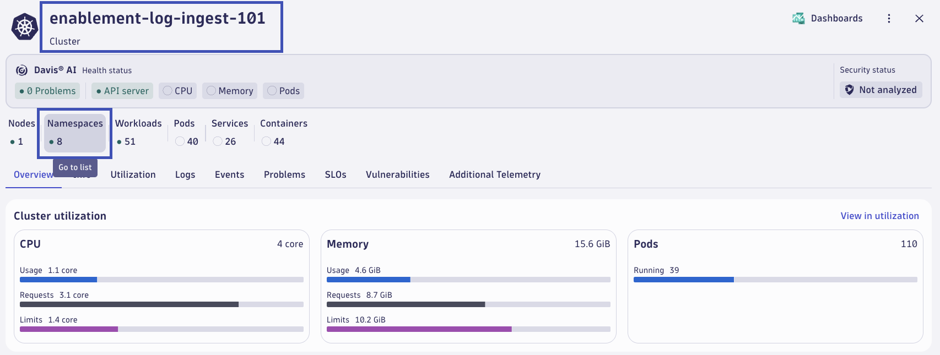
Task: Open the Dashboards icon link
Action: [798, 18]
